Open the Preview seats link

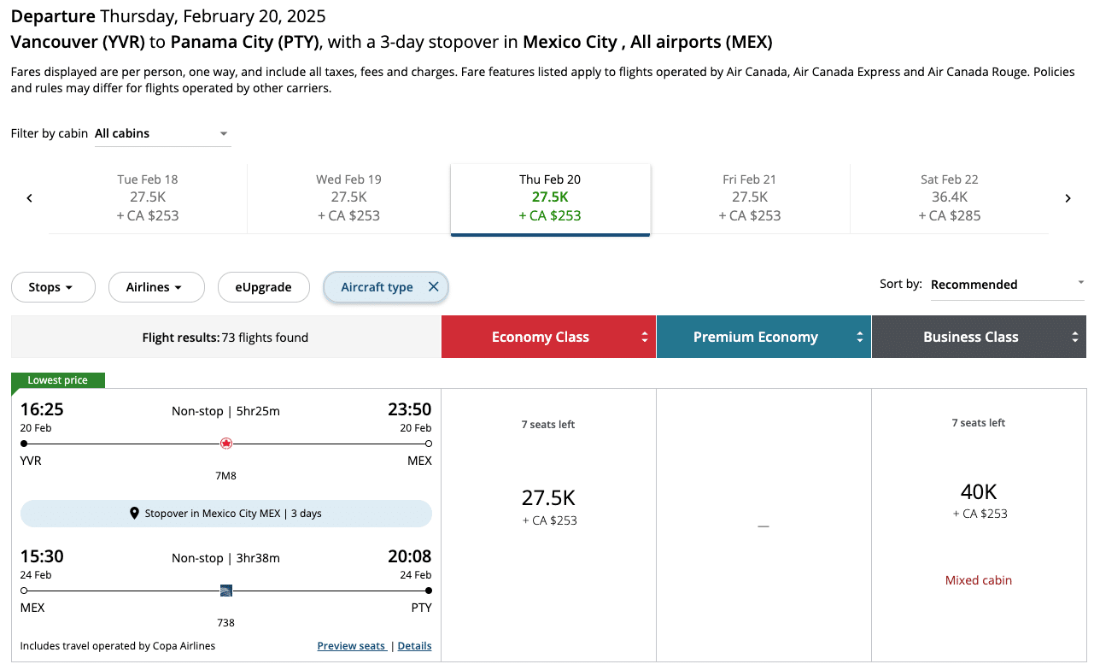click(x=351, y=646)
